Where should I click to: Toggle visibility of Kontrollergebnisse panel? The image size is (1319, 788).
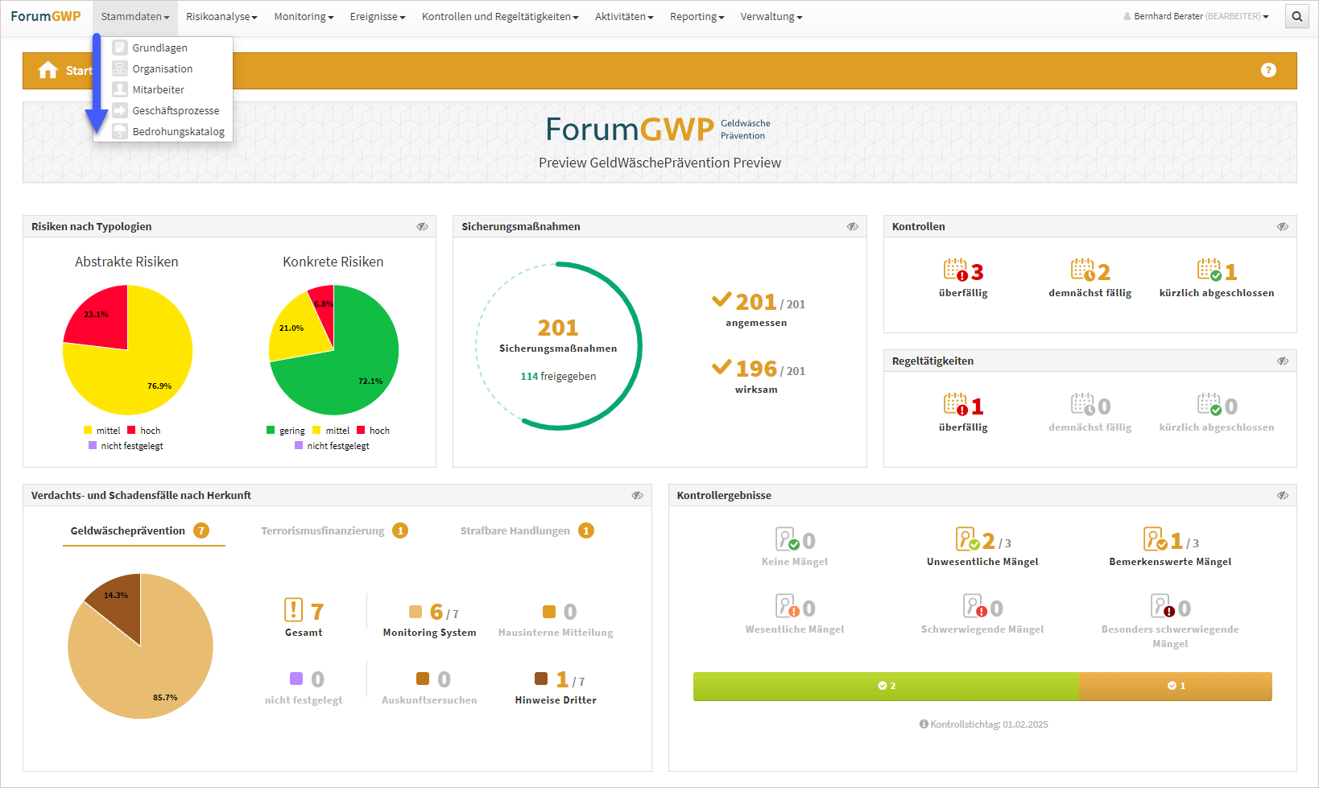[x=1283, y=496]
